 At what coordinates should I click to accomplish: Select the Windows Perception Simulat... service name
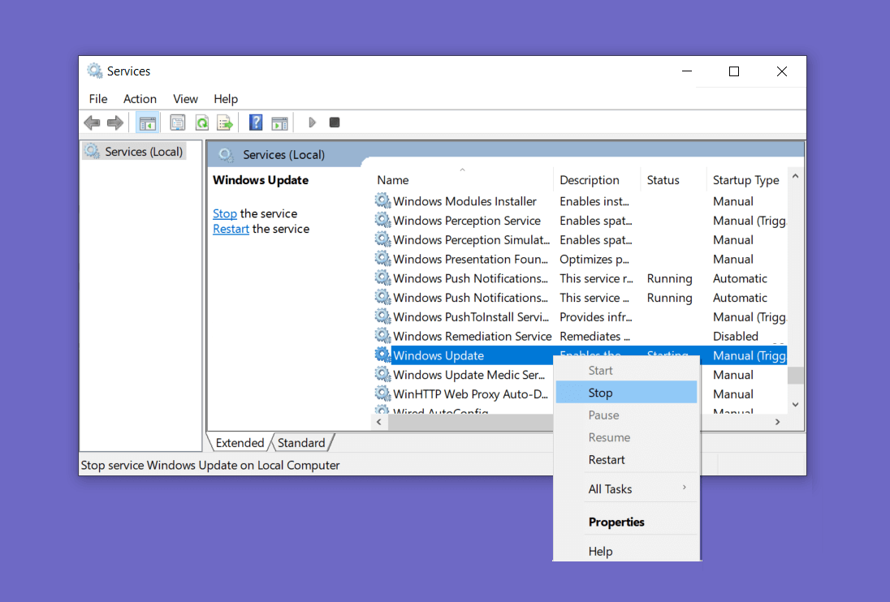click(x=472, y=240)
